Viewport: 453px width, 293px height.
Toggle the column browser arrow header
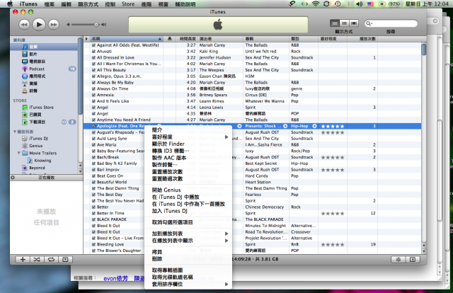(86, 39)
